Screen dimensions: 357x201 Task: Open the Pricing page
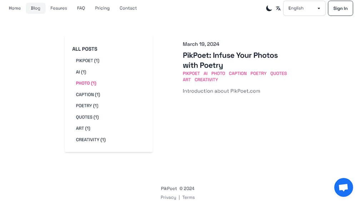tap(102, 8)
